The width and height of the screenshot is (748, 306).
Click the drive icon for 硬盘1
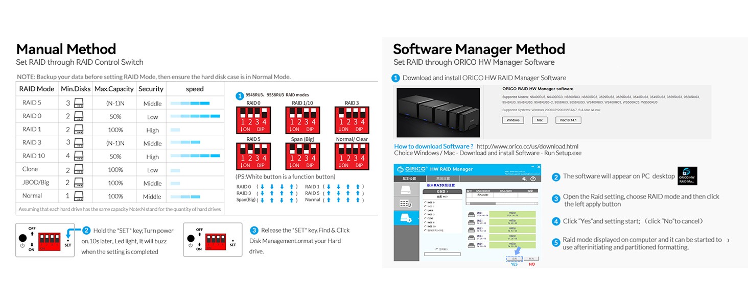(472, 215)
